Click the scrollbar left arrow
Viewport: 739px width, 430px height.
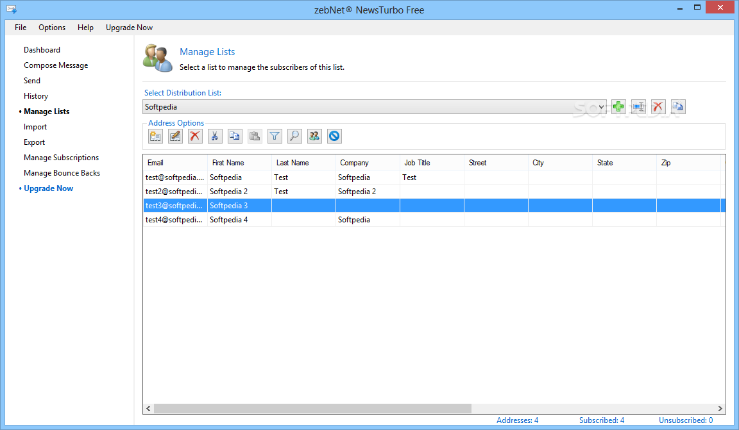click(x=148, y=408)
